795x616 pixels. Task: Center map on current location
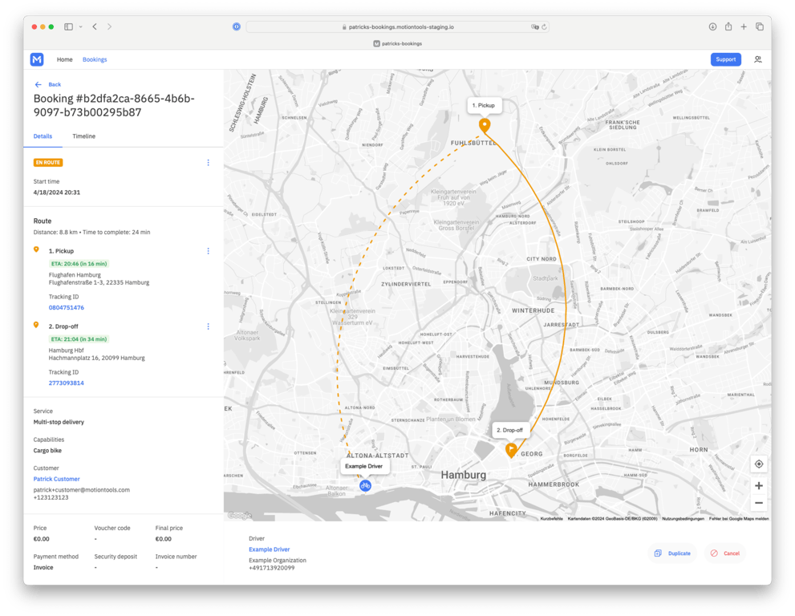pos(758,464)
